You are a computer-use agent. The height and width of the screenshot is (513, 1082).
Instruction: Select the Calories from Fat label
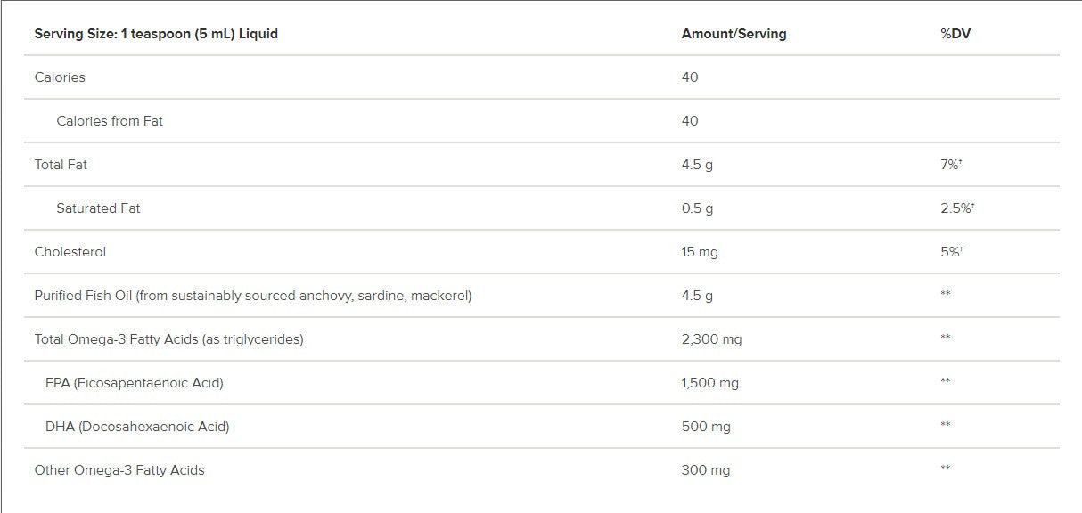[x=110, y=121]
